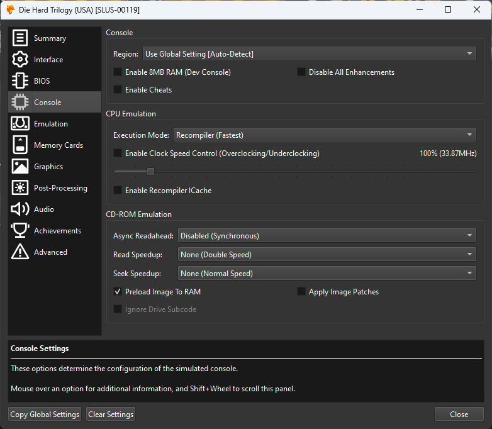This screenshot has height=429, width=492.
Task: Click the Ignore Drive Subcode checkbox
Action: coord(118,309)
